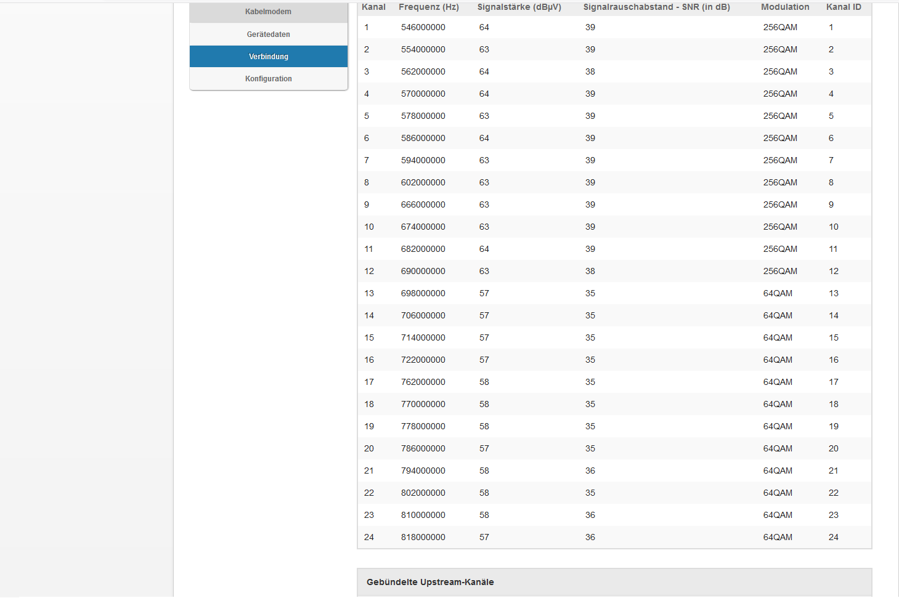Click 64QAM in the 698000000 row
Viewport: 899px width, 598px height.
click(x=778, y=293)
